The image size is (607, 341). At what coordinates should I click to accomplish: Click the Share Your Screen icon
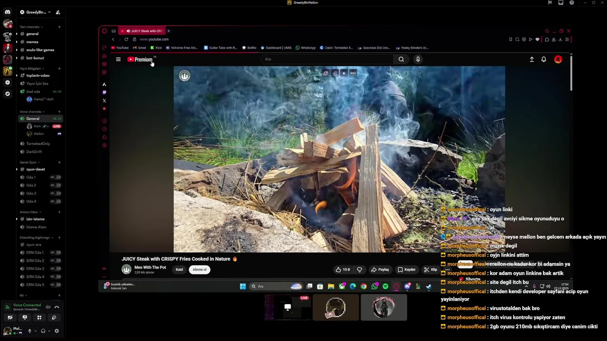(25, 318)
